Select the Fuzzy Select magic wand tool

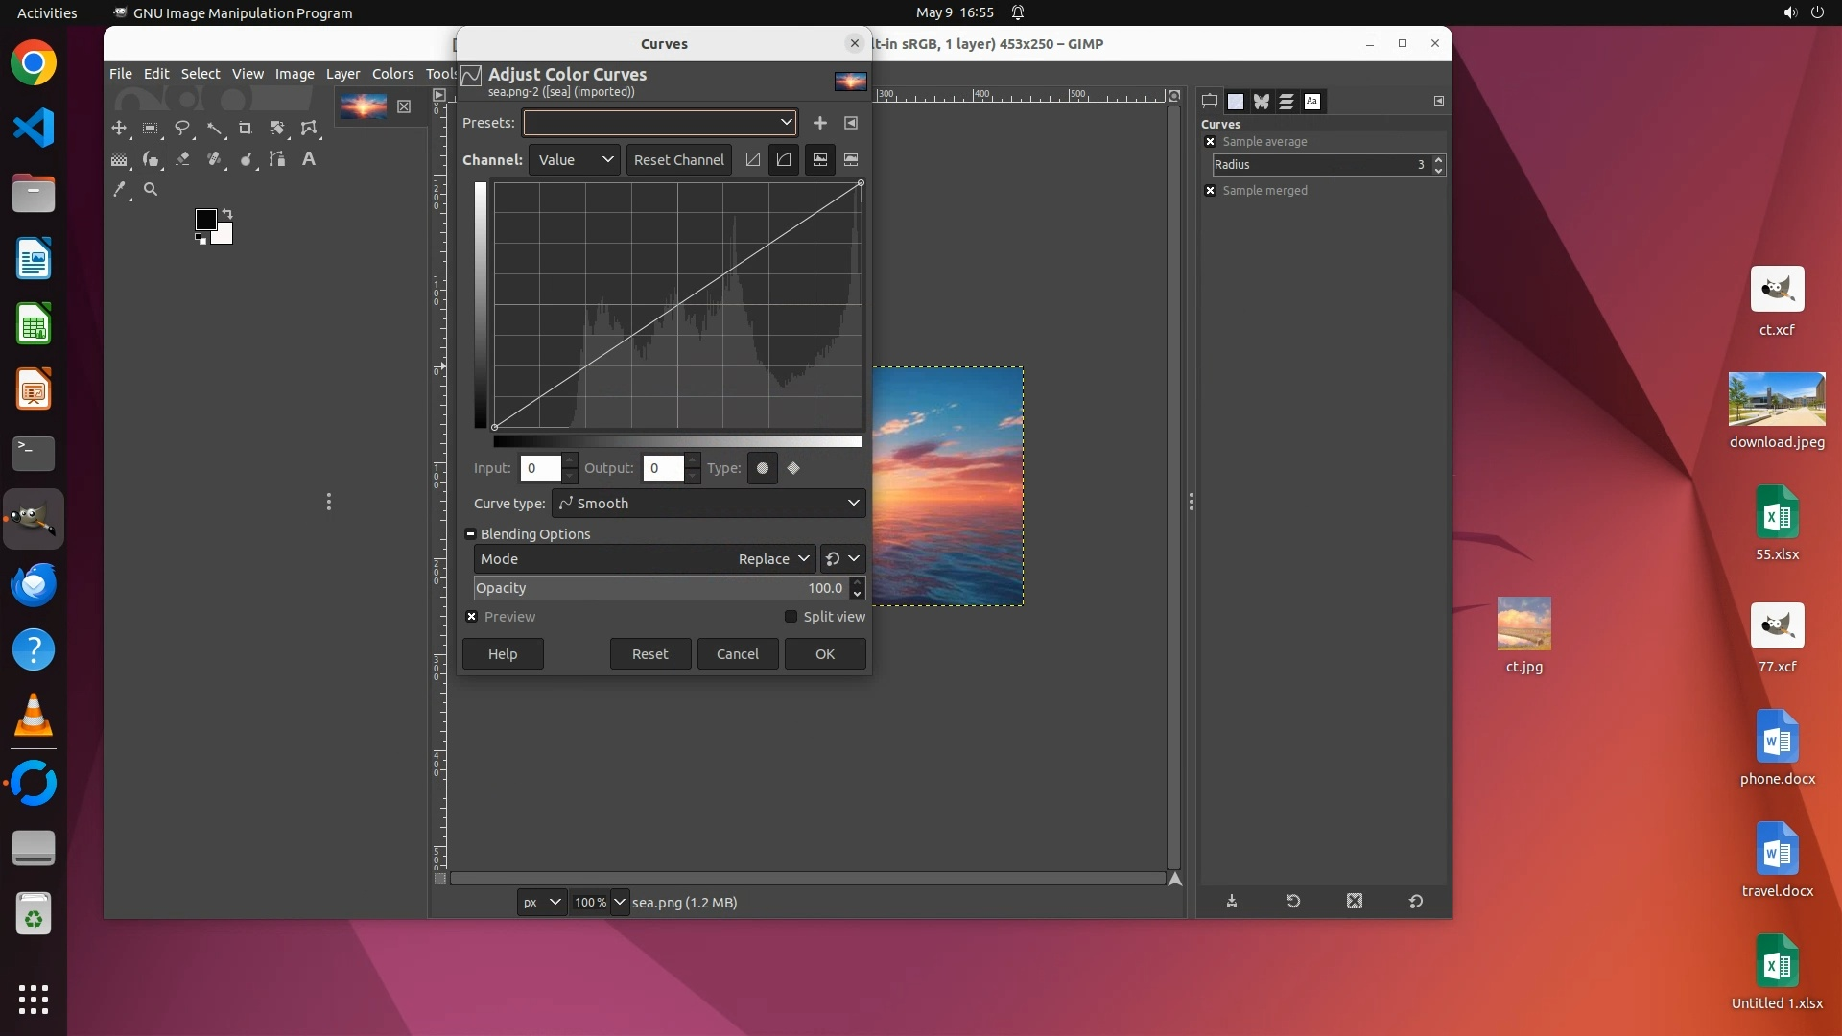(x=214, y=128)
